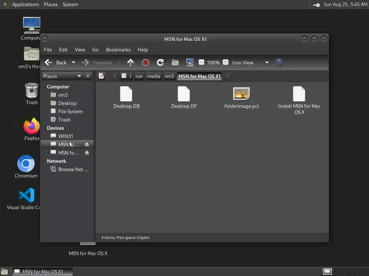369x276 pixels.
Task: Open the Go menu
Action: coord(95,50)
